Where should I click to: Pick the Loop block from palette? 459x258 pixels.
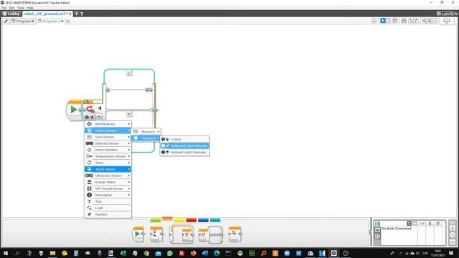point(181,234)
